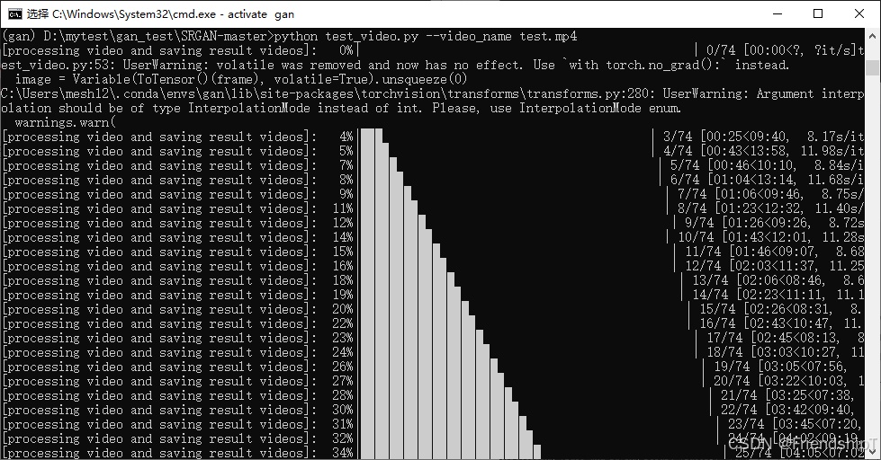Click the command 'python test_video.py --video_name test.mp4'
This screenshot has height=460, width=881.
click(426, 37)
